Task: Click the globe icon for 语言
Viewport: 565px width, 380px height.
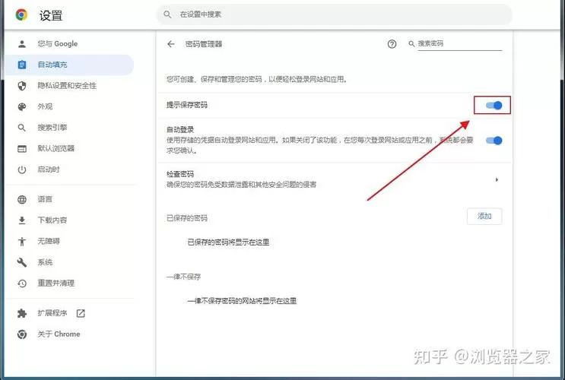Action: point(22,199)
